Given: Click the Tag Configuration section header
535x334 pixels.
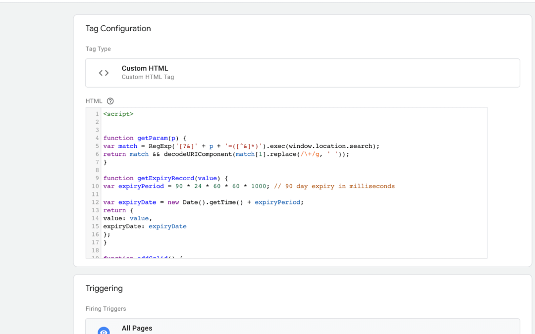Looking at the screenshot, I should 118,28.
